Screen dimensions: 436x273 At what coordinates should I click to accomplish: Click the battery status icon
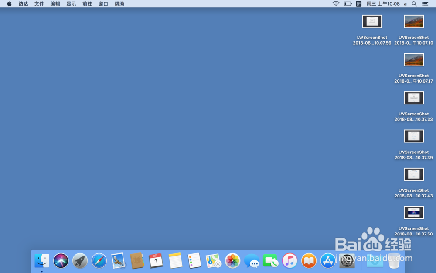347,3
